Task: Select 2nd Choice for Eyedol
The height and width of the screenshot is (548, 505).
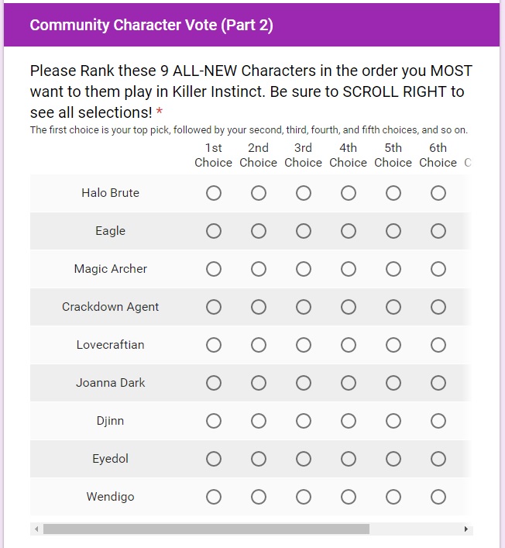Action: click(x=259, y=459)
